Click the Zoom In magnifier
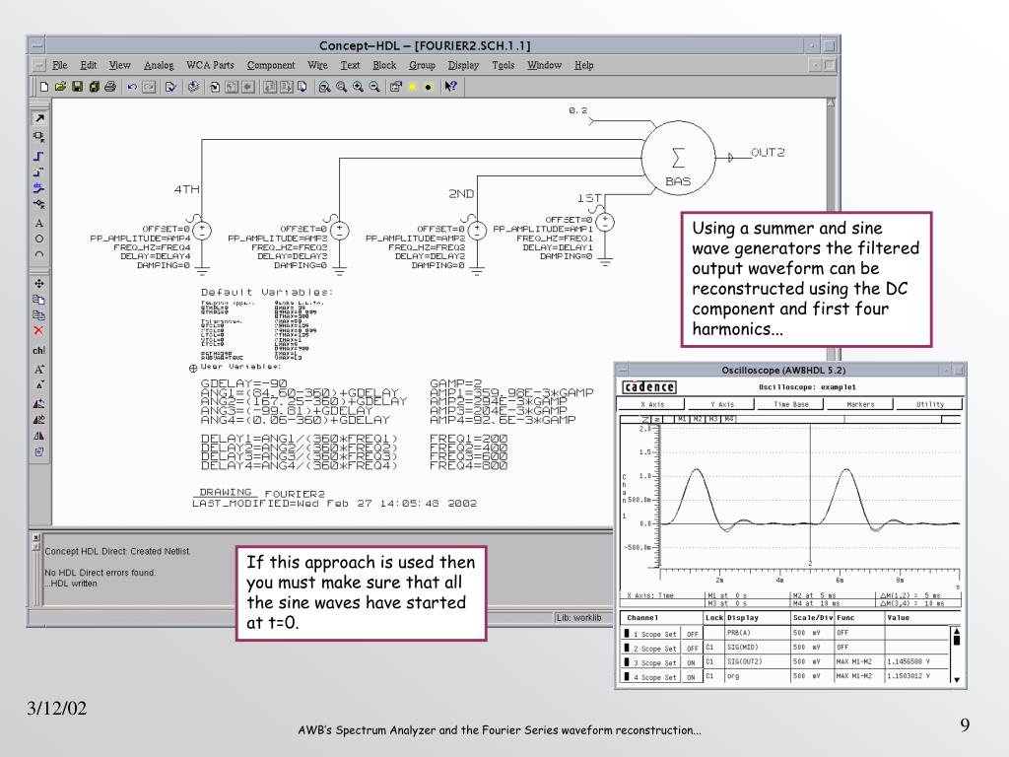Viewport: 1009px width, 757px height. click(x=358, y=87)
